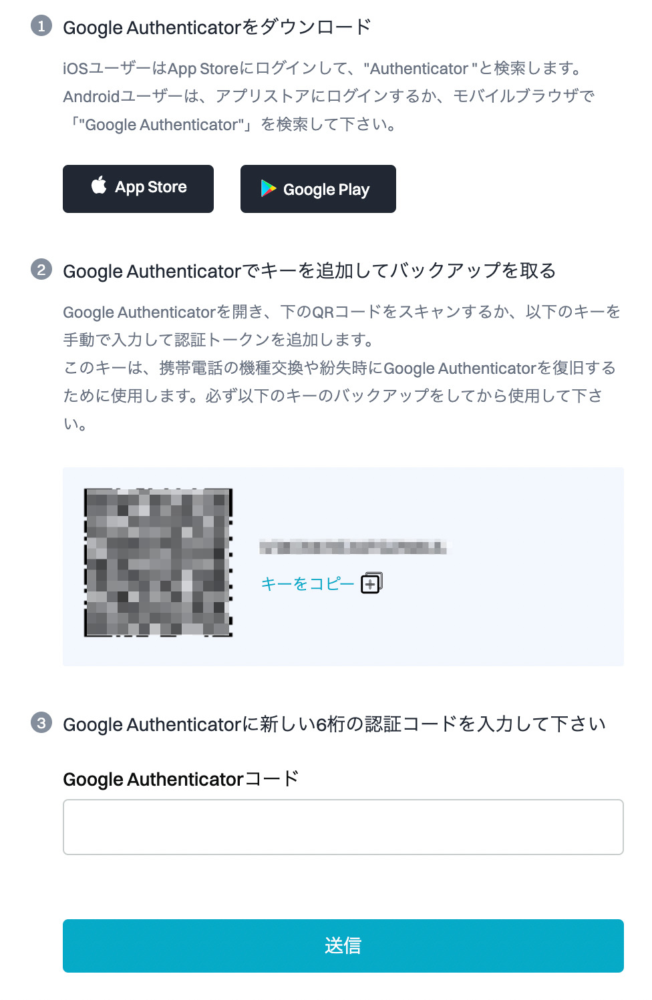Click the Google Play triangle logo
The height and width of the screenshot is (1000, 652).
269,189
